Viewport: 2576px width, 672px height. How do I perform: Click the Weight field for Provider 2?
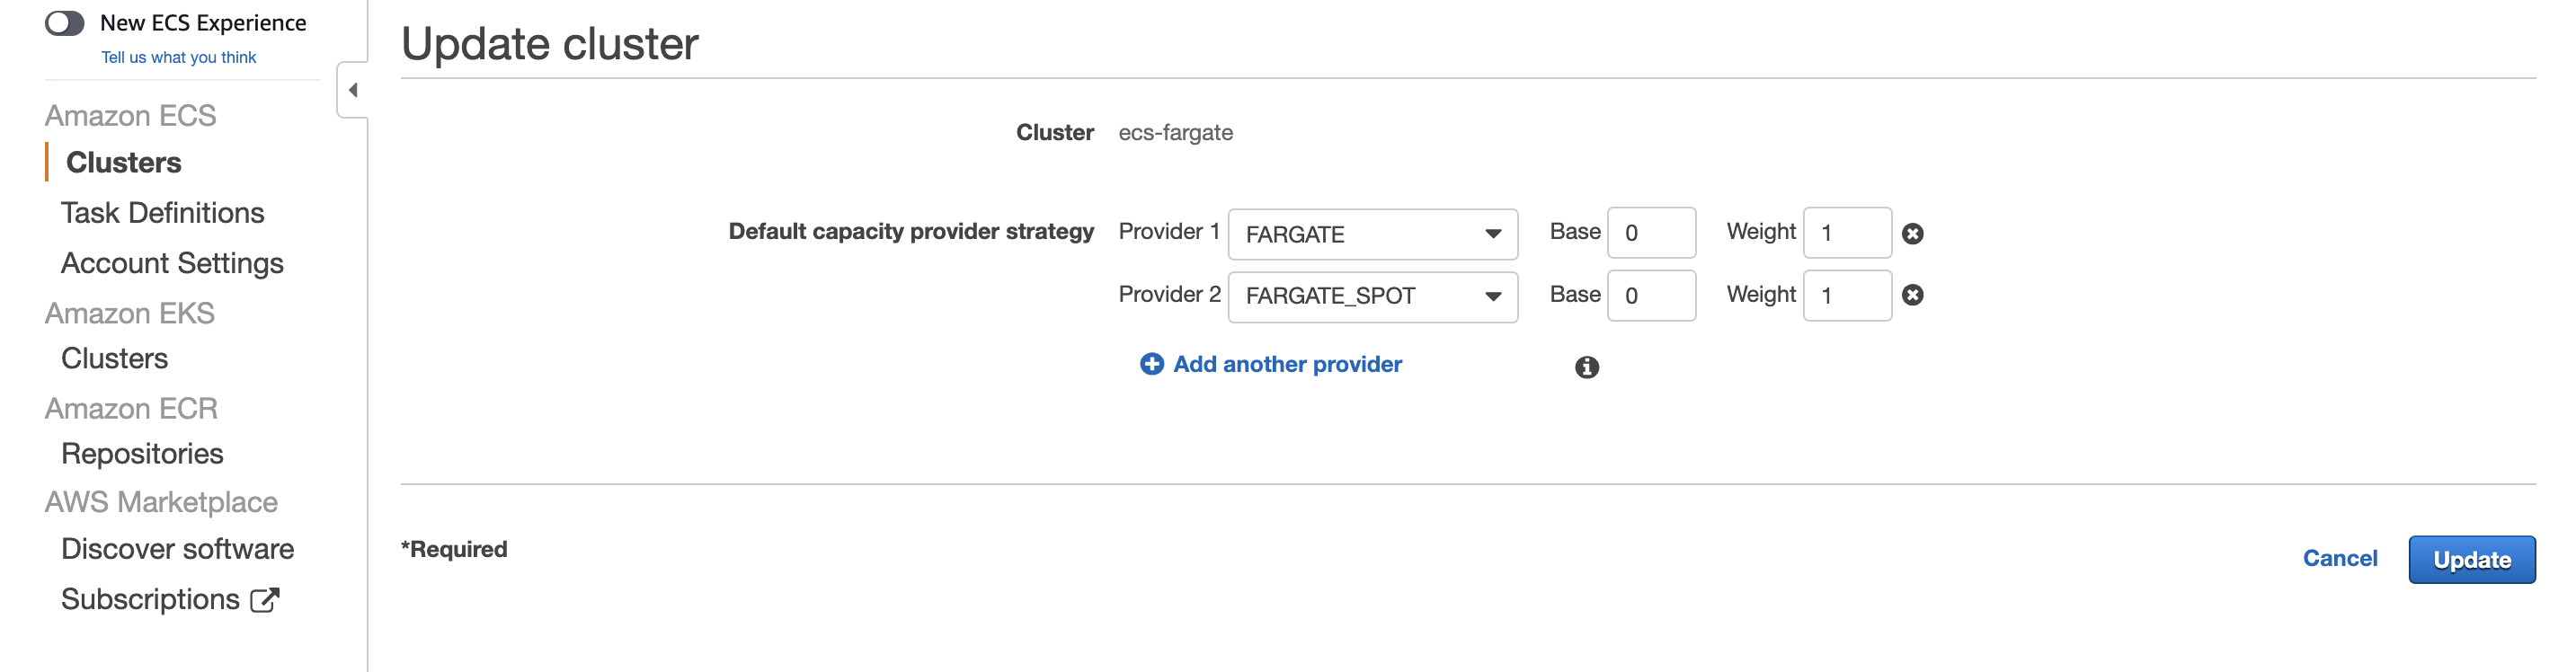point(1846,295)
